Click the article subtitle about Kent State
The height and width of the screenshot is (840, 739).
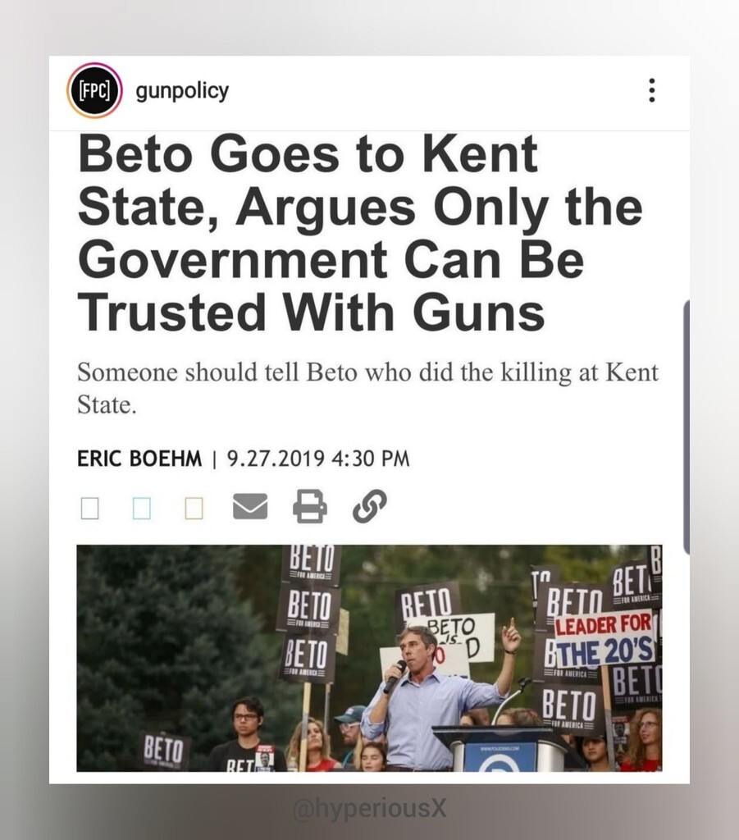coord(367,388)
